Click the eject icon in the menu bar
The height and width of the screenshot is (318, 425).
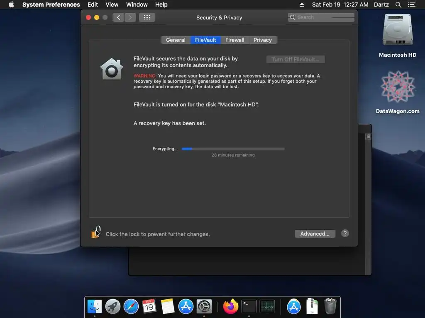302,5
